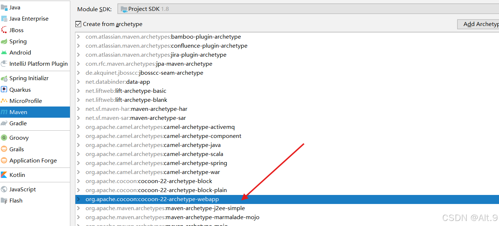
Task: Click the Grails icon
Action: (x=4, y=149)
